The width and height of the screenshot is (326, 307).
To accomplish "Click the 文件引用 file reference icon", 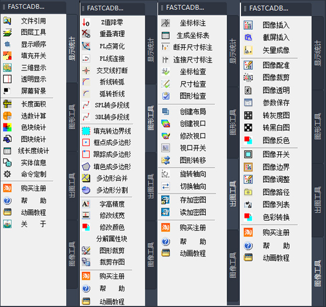I will click(7, 21).
